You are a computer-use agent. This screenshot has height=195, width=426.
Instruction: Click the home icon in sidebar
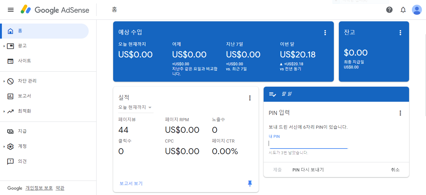click(x=11, y=31)
